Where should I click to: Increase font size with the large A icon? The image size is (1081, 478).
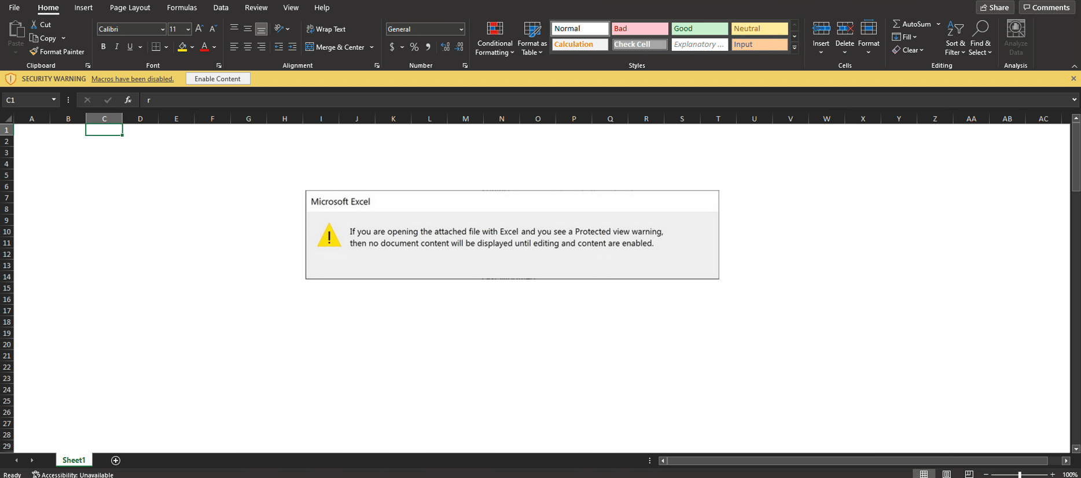pos(199,28)
